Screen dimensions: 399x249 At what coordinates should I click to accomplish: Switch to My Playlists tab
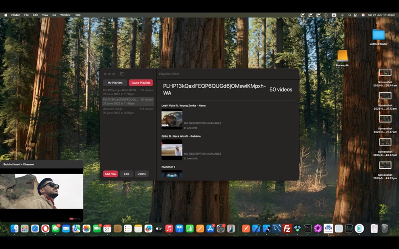115,83
